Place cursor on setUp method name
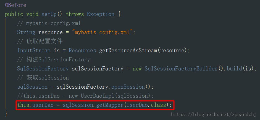 pyautogui.click(x=49, y=14)
